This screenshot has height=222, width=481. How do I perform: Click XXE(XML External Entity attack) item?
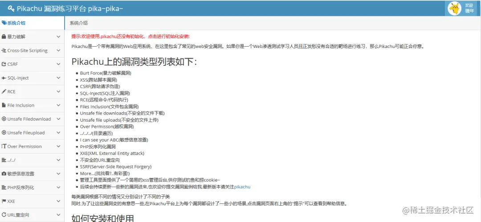112,153
